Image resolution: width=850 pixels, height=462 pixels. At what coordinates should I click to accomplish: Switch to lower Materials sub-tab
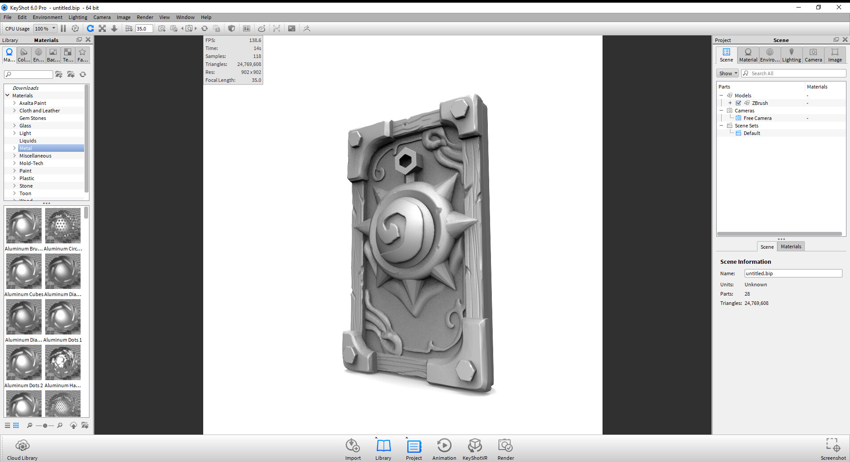point(791,246)
